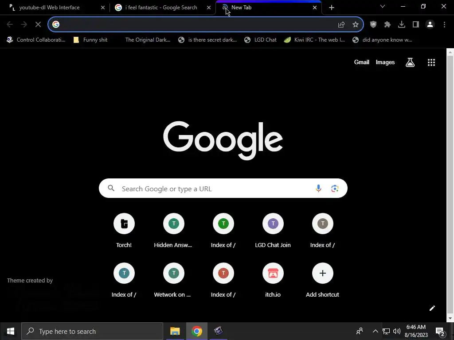Open the LGD Chat bookmark

(260, 40)
